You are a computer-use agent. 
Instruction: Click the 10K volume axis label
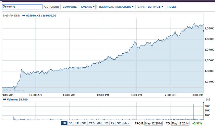(x=207, y=115)
